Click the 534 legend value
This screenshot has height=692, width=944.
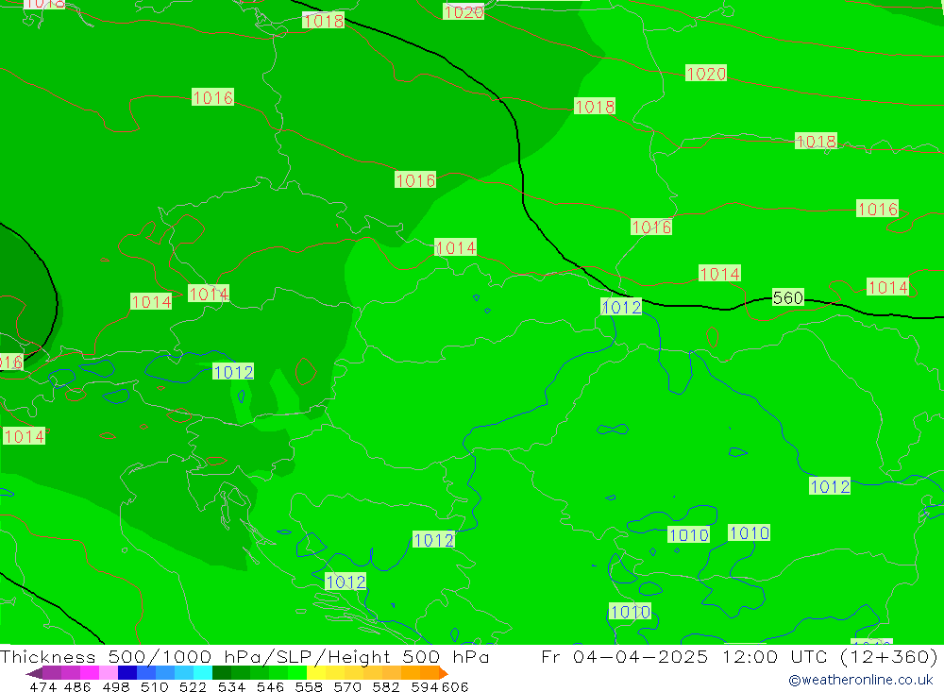pos(232,686)
